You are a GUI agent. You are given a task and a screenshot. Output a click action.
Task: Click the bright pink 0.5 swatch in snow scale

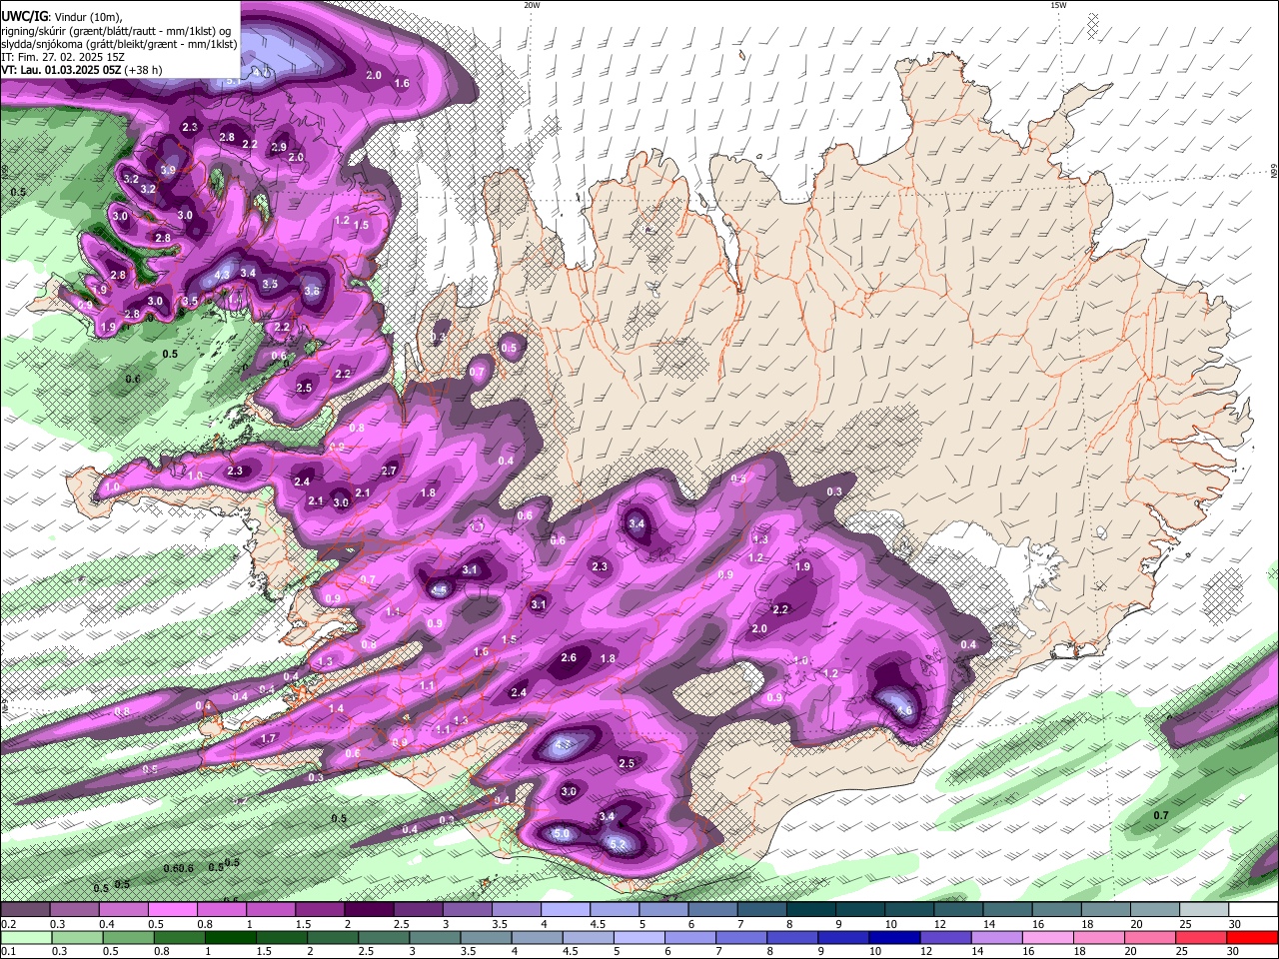coord(172,910)
